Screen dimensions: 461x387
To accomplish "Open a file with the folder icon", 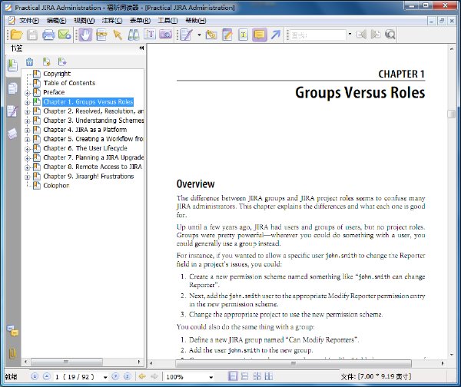I will pos(16,35).
